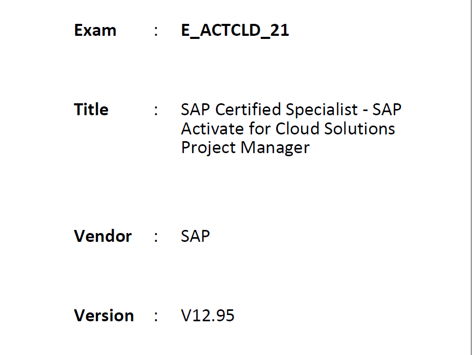Click the word "Manager" in the title
Image resolution: width=472 pixels, height=355 pixels.
(275, 148)
